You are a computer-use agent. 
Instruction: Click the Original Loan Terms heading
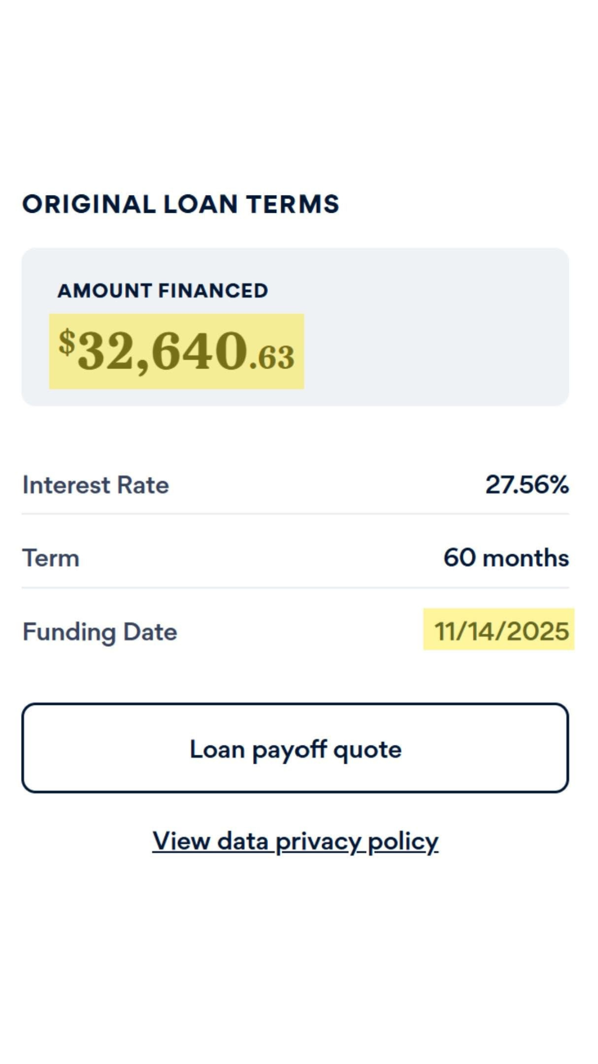[x=181, y=204]
